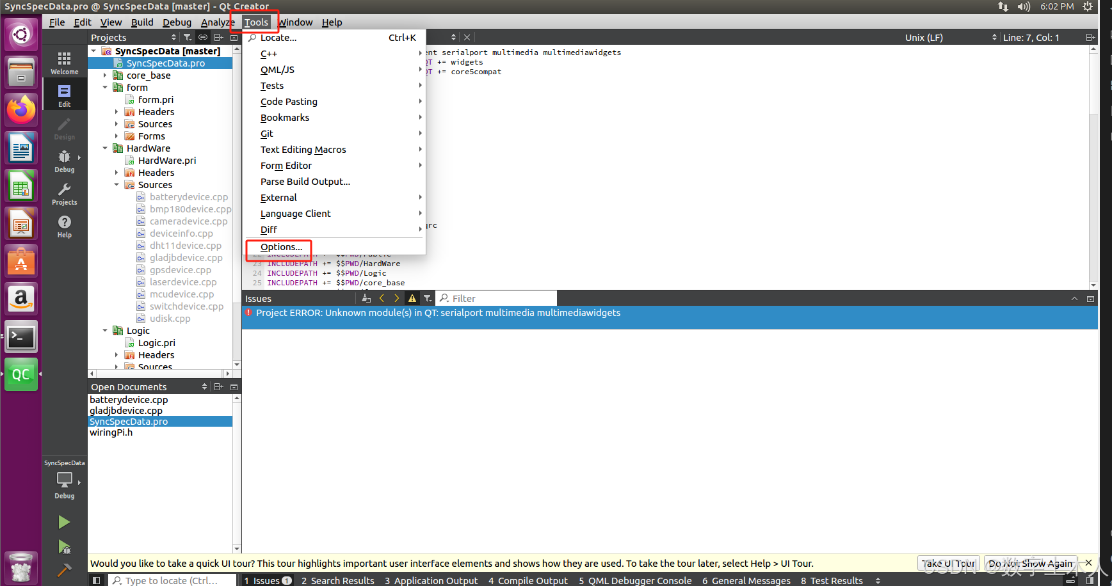Image resolution: width=1112 pixels, height=586 pixels.
Task: Open 8 Test Results pane
Action: [x=832, y=580]
